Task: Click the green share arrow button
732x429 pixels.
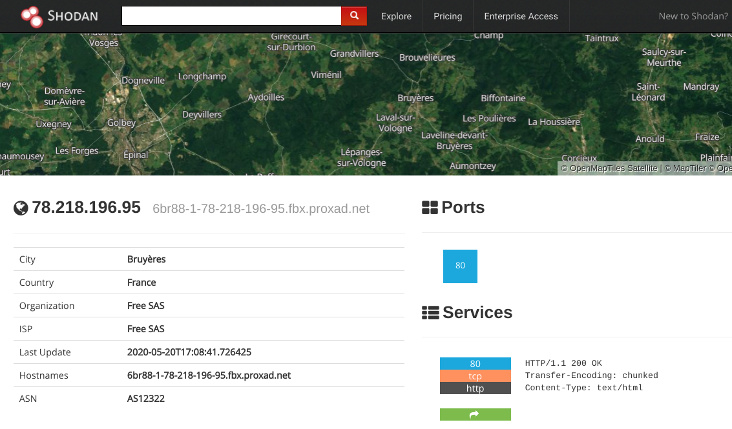Action: coord(476,415)
